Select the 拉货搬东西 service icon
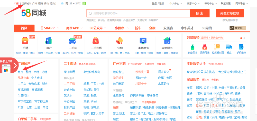The height and width of the screenshot is (121, 257). [217, 47]
